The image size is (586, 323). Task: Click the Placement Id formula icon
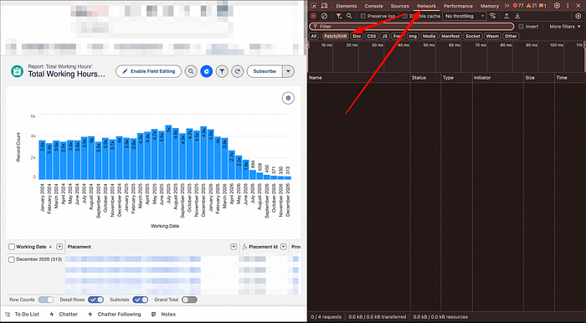point(244,247)
